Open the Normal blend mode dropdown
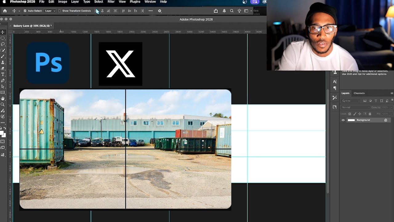Viewport: 394px width, 222px height. pyautogui.click(x=355, y=107)
